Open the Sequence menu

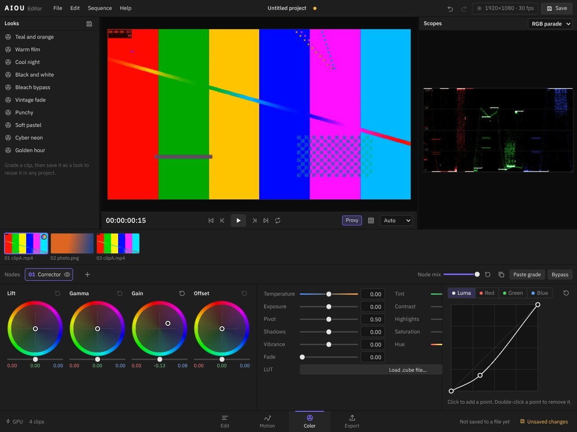[100, 8]
